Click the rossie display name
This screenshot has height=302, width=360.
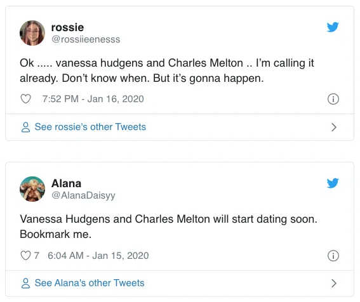[x=67, y=27]
